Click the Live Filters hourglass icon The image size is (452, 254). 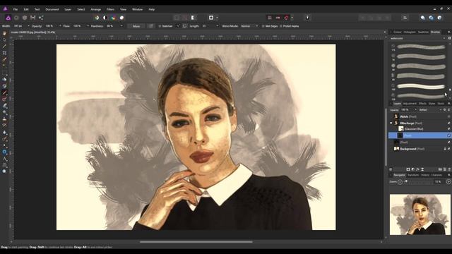422,169
